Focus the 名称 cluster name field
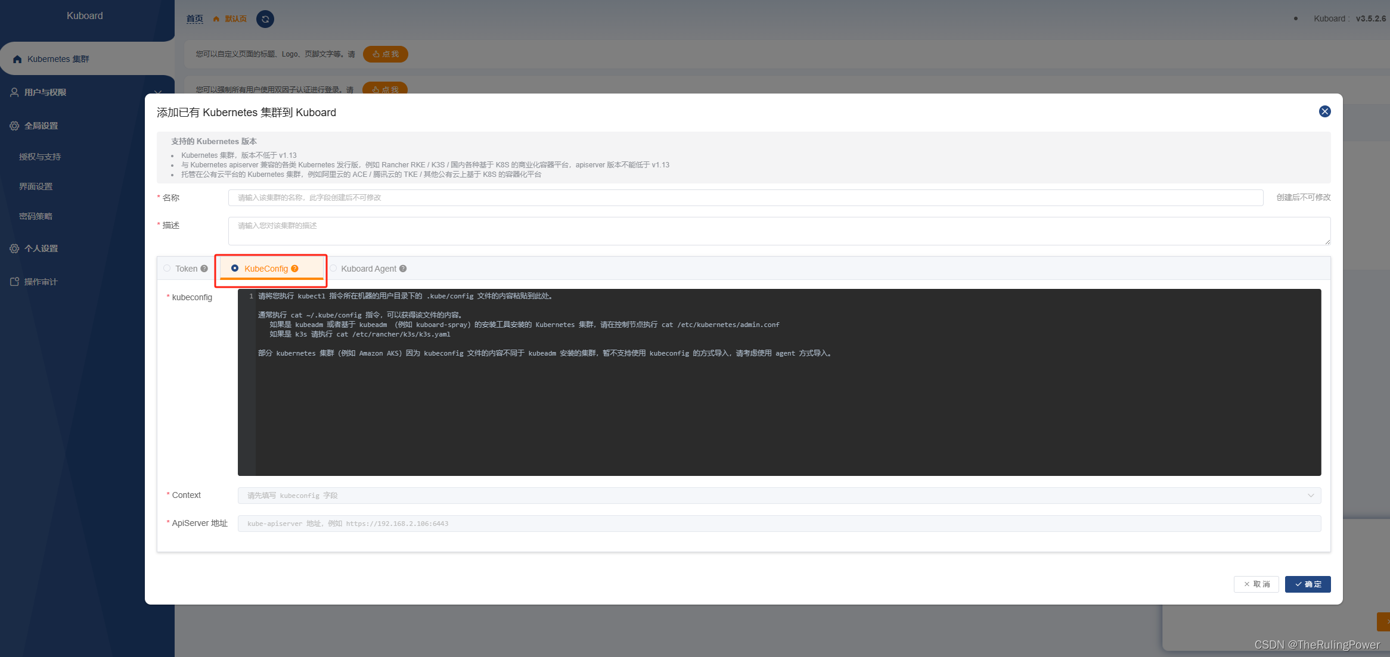The width and height of the screenshot is (1390, 657). [x=746, y=198]
